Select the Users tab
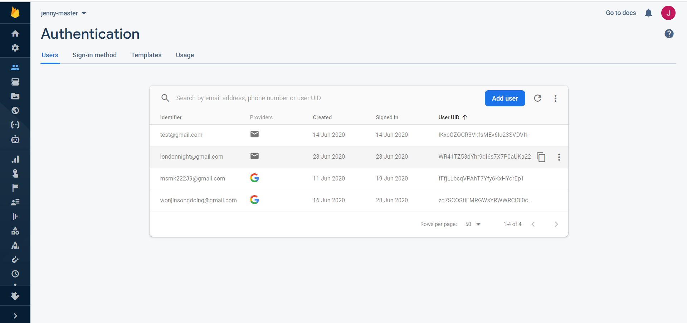687x323 pixels. click(50, 55)
